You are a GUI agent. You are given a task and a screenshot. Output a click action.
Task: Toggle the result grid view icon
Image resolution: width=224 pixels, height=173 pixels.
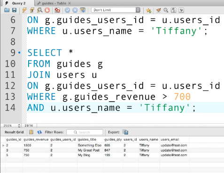pyautogui.click(x=31, y=132)
